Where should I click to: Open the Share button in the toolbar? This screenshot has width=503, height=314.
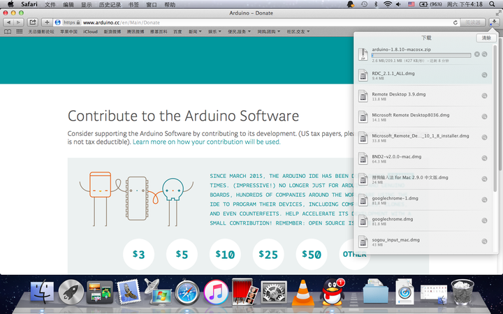click(x=32, y=22)
